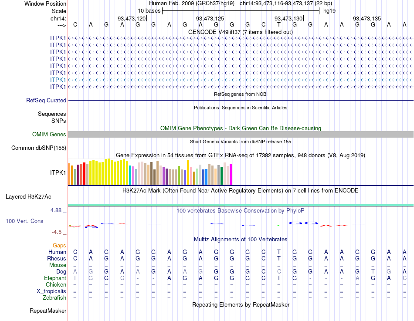Click the GTEx Gene Expression track title
The image size is (414, 321).
(x=240, y=155)
